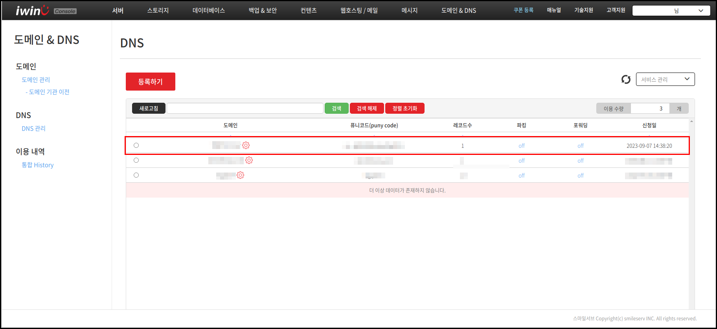Toggle parking off in the second row
Screen dimensions: 717x329
point(521,161)
